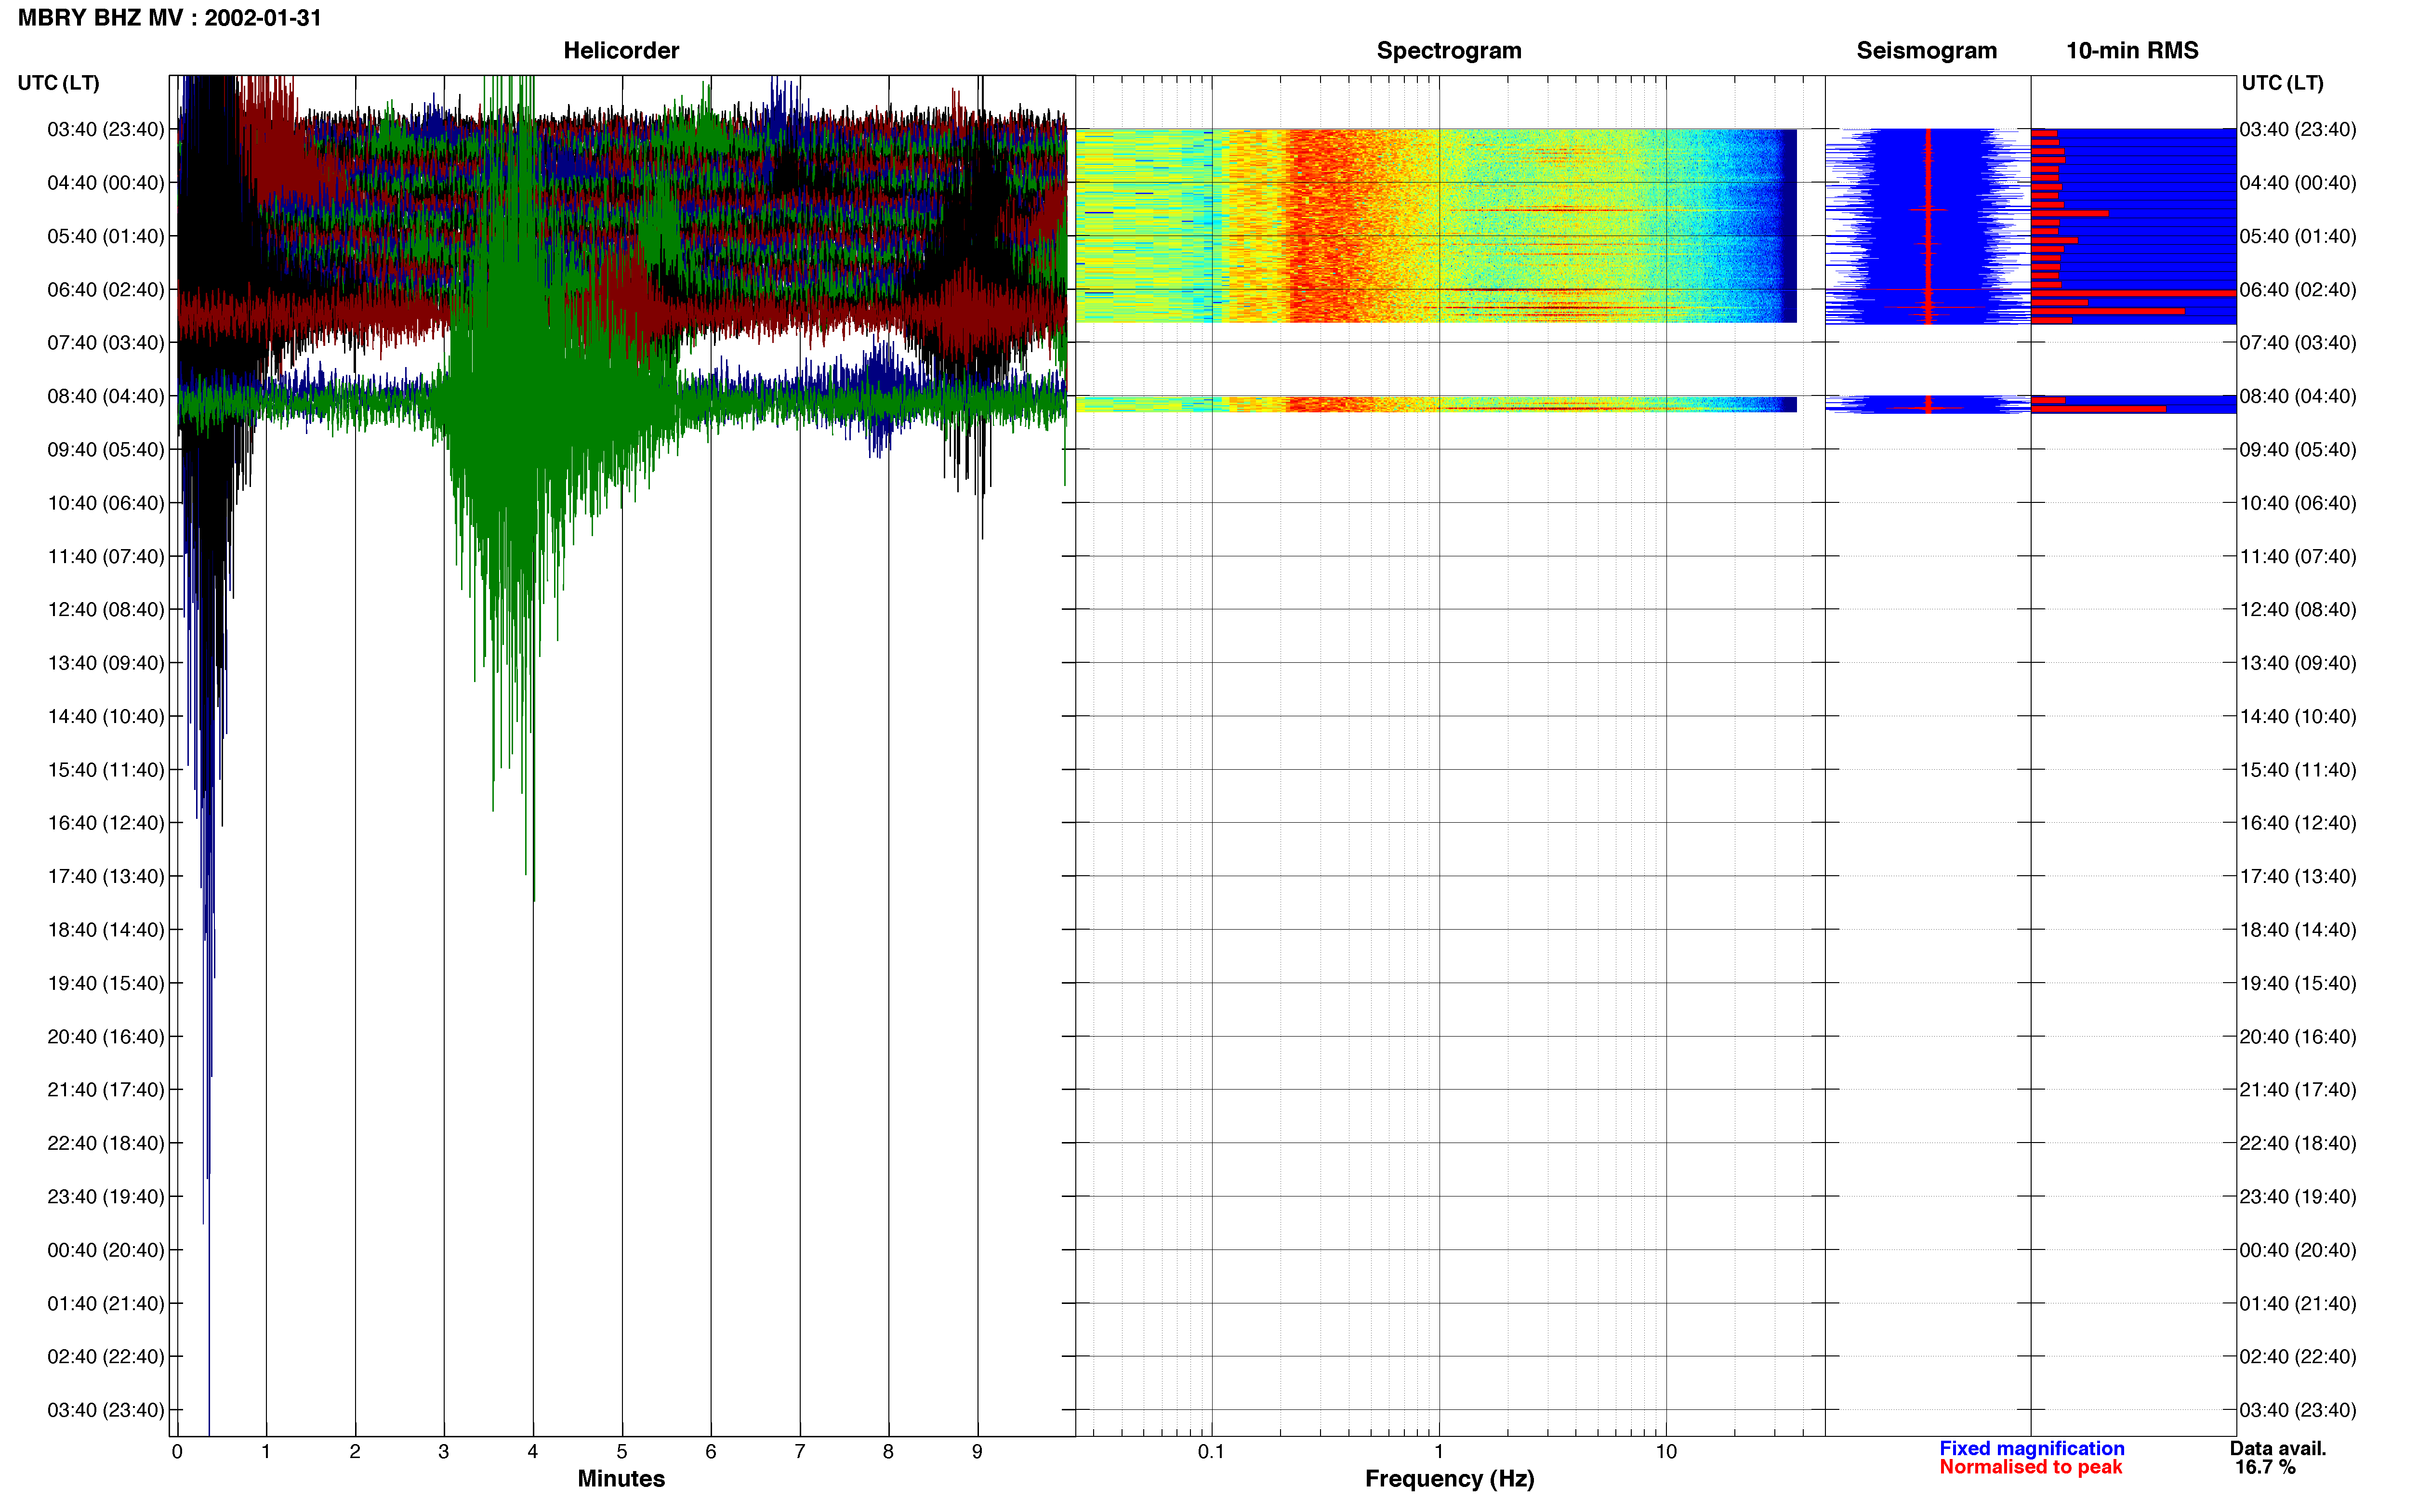Click left time label '15:40 (11:40)'
Image resolution: width=2418 pixels, height=1512 pixels.
pos(106,770)
